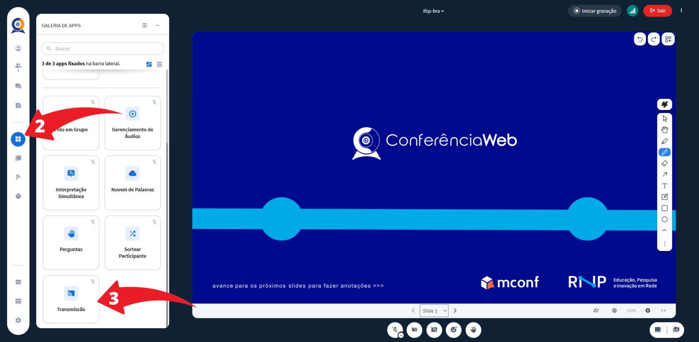
Task: Select the whiteboard eraser tool
Action: click(664, 163)
